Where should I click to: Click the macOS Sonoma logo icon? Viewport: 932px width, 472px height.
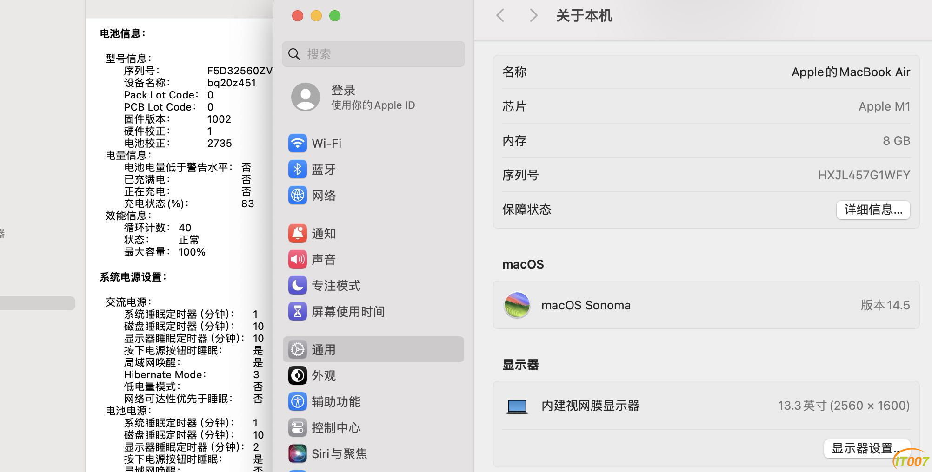[517, 305]
